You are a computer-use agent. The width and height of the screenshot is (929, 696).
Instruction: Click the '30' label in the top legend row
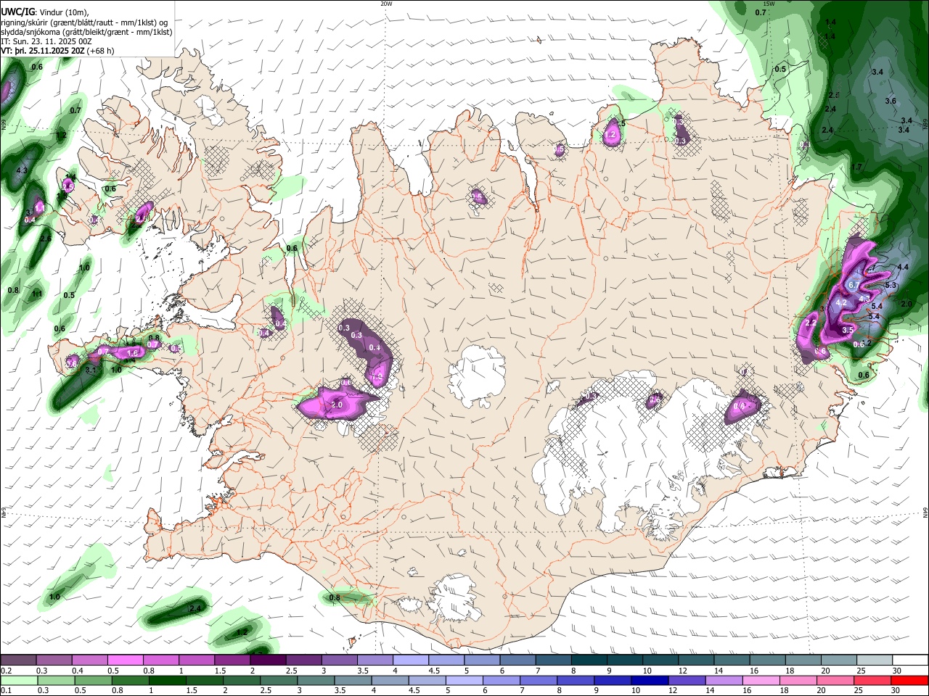point(896,671)
